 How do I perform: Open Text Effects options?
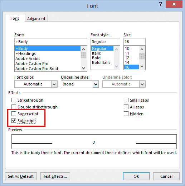[55, 176]
